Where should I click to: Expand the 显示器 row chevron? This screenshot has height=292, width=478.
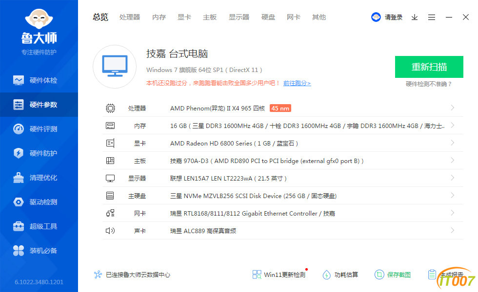pos(453,178)
